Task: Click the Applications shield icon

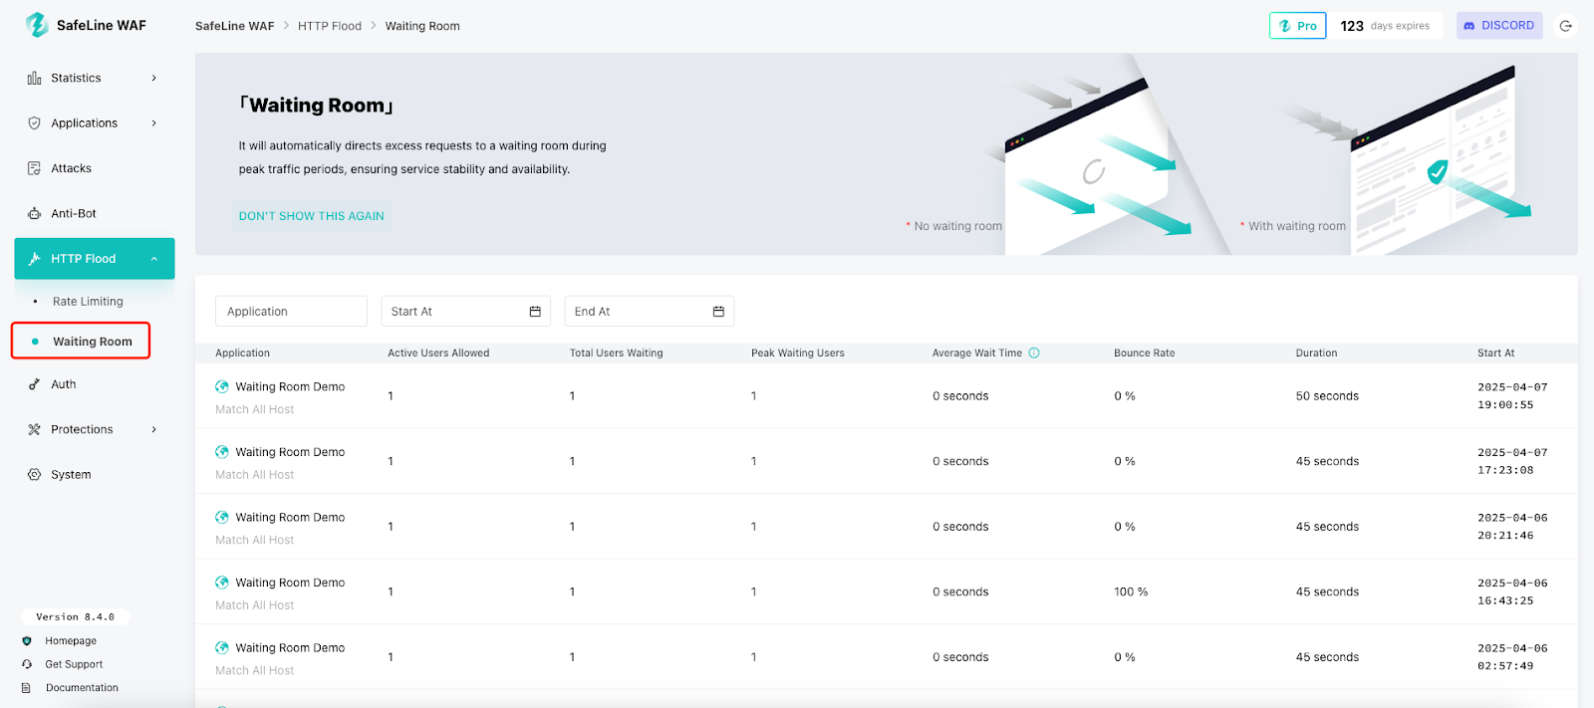Action: coord(34,123)
